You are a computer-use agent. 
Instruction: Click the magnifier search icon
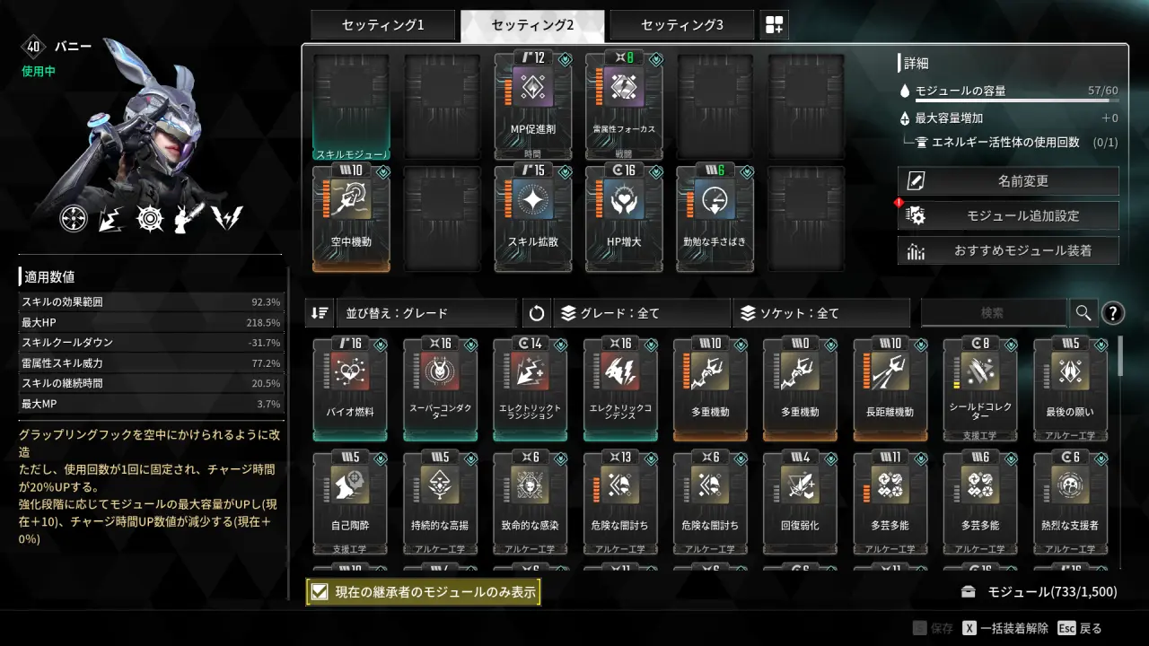pos(1083,313)
